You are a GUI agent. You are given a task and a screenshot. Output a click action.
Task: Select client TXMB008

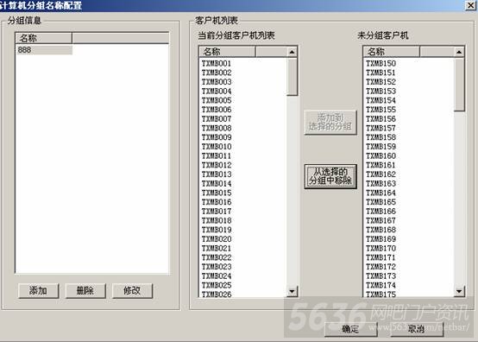click(217, 128)
